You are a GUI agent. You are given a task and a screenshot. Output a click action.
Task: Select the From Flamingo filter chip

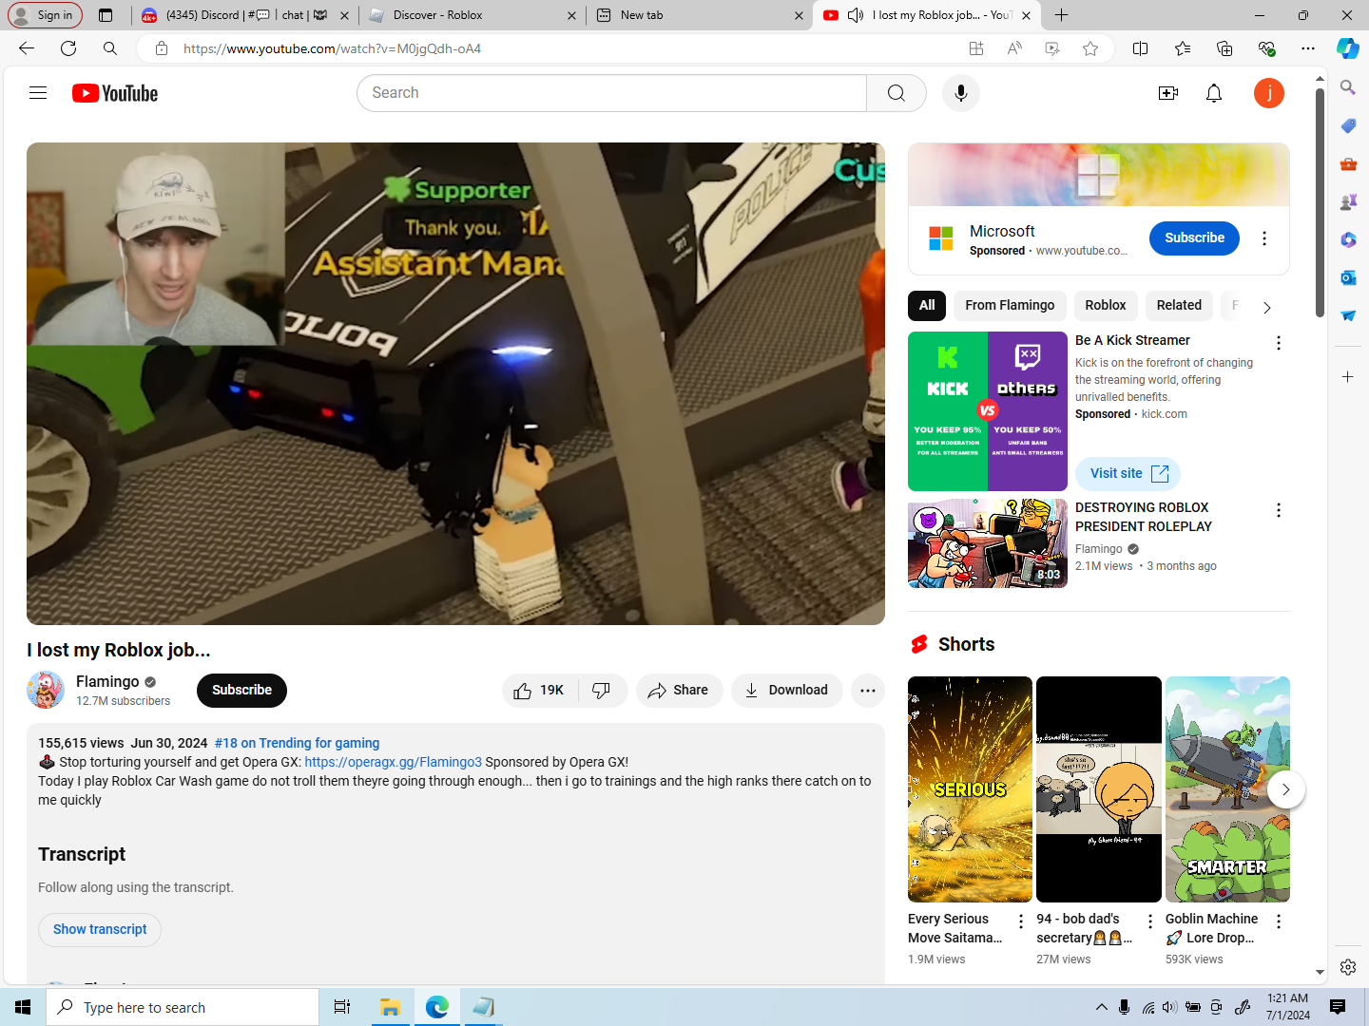(1010, 305)
